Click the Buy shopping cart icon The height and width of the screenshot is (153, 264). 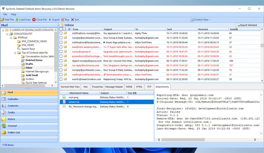tap(63, 20)
